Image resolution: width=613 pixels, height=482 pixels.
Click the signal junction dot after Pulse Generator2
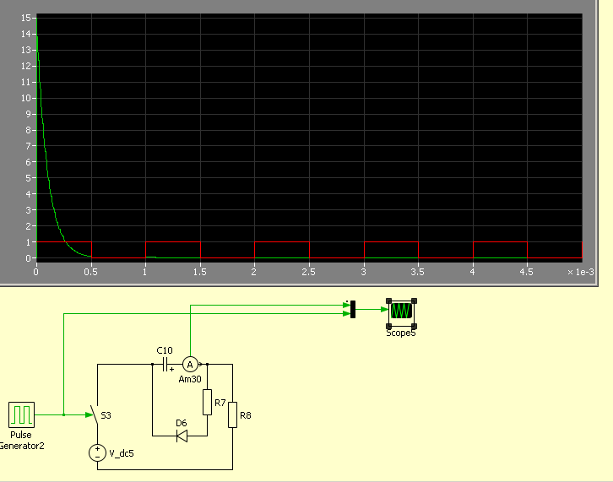click(x=63, y=414)
